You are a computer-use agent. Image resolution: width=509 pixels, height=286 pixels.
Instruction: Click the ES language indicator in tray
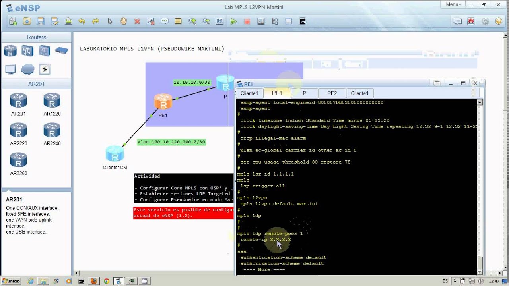(x=445, y=281)
